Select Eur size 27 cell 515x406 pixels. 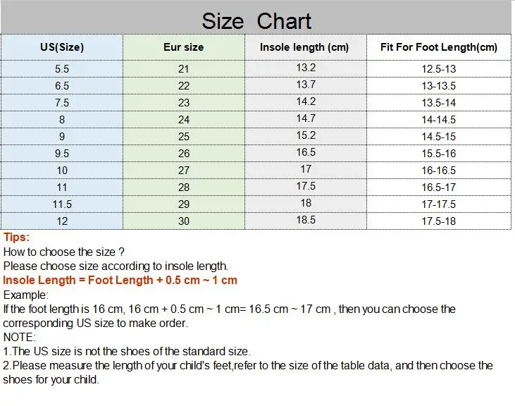point(184,170)
